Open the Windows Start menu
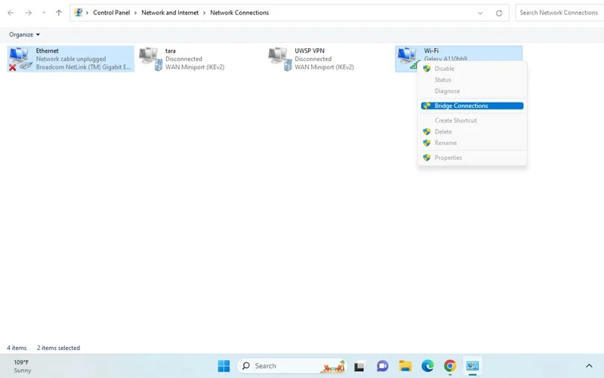Viewport: 604px width, 378px height. [x=223, y=366]
